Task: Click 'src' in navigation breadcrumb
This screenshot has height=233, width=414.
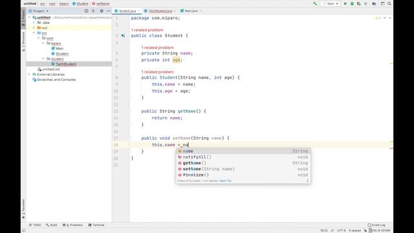Action: click(x=43, y=4)
